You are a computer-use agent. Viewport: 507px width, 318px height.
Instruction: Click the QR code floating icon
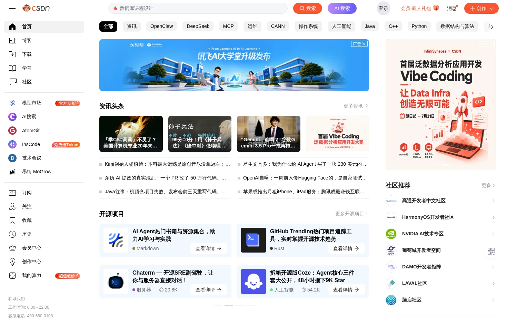pyautogui.click(x=491, y=251)
